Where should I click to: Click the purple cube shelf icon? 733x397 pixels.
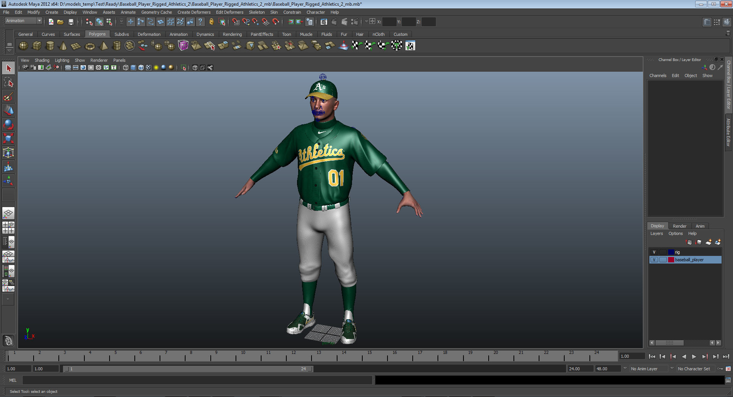[x=183, y=46]
